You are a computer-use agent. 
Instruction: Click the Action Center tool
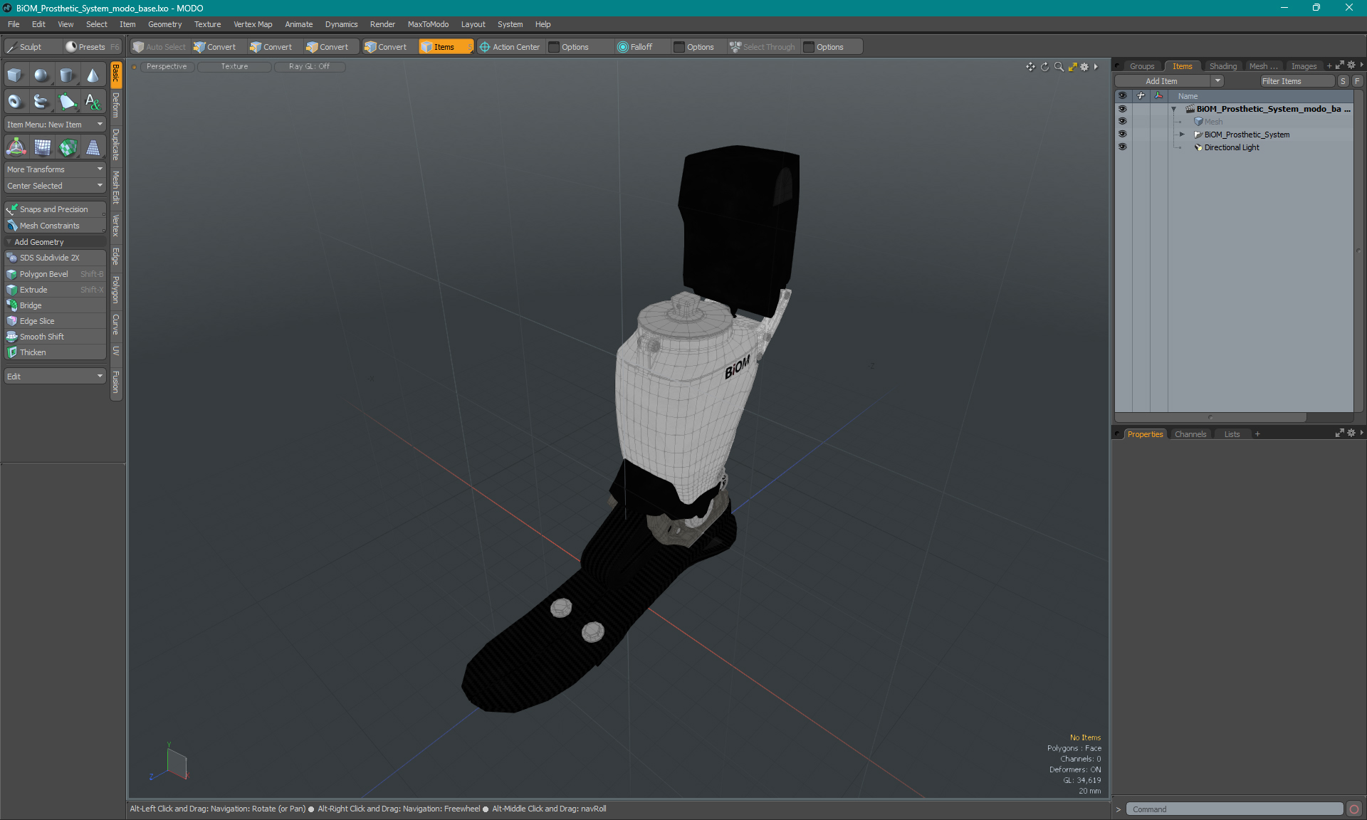[510, 47]
